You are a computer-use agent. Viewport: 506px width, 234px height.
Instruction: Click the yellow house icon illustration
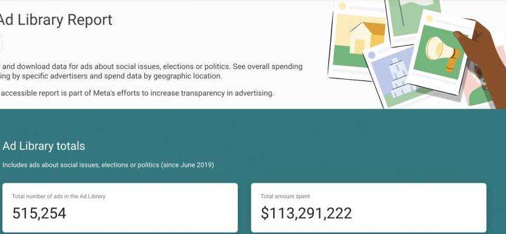click(368, 37)
